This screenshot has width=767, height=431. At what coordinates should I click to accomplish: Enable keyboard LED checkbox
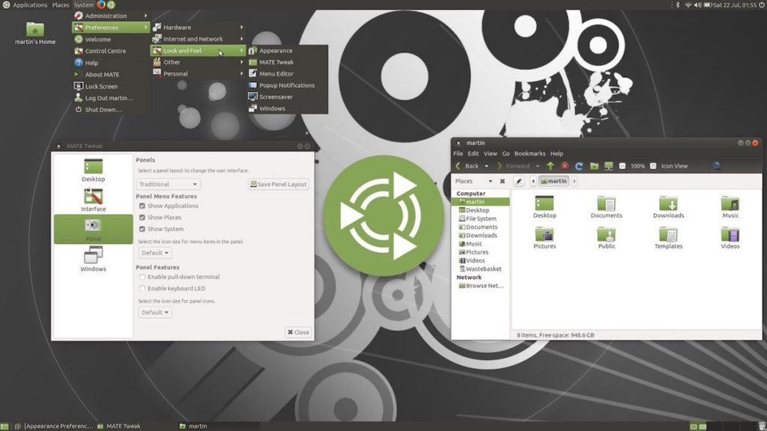(x=142, y=288)
